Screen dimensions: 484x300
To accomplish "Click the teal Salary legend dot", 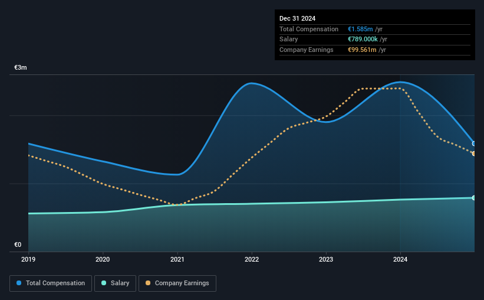I will click(x=104, y=283).
